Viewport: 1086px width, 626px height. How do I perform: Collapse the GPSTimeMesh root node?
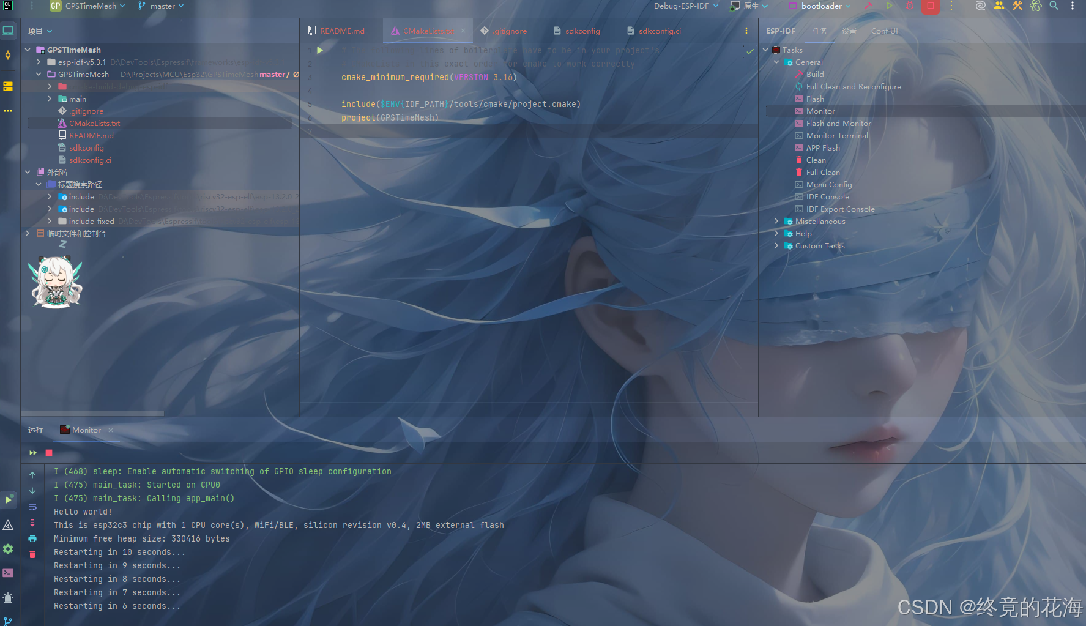pos(28,50)
